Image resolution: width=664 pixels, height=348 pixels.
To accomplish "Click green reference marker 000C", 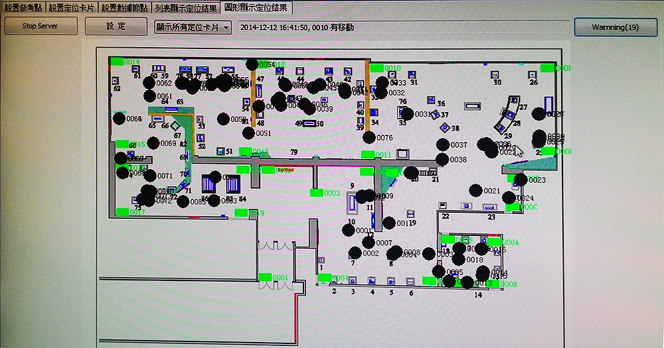I will tap(513, 207).
